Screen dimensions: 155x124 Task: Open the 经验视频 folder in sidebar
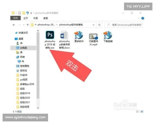[23, 107]
